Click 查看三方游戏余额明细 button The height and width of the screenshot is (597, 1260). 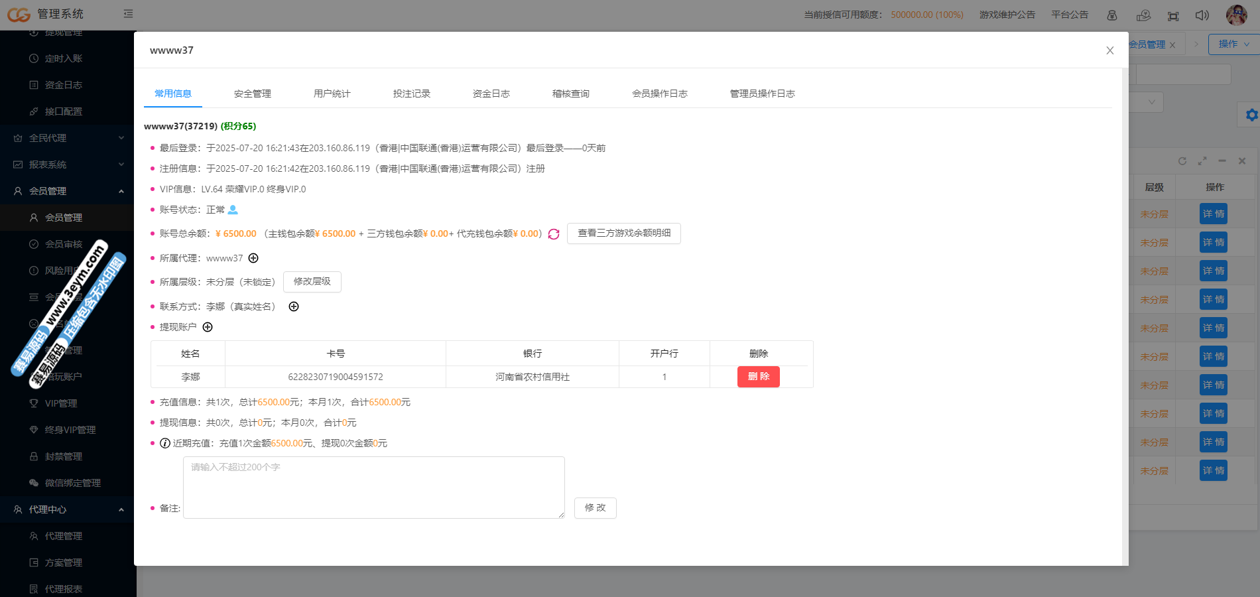(623, 233)
